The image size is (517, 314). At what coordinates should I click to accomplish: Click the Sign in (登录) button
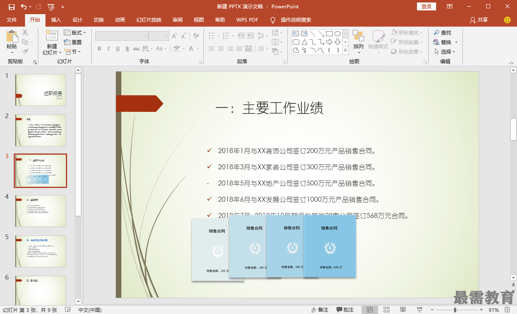click(427, 6)
